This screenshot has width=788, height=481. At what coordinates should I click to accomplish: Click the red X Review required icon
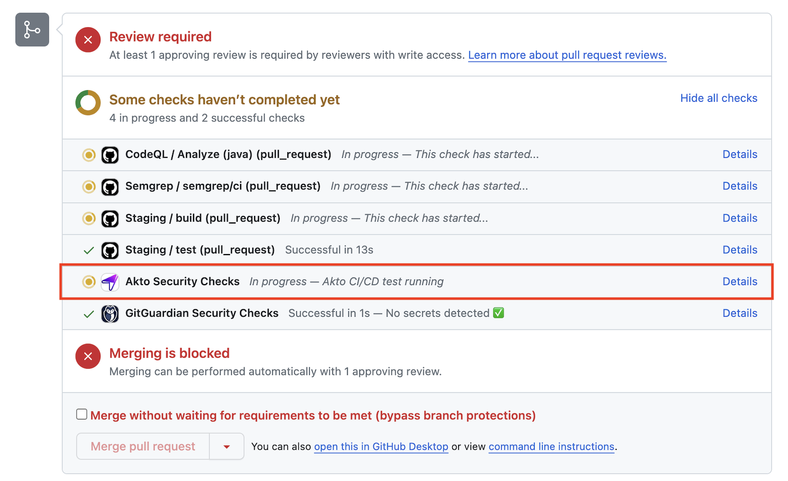88,40
